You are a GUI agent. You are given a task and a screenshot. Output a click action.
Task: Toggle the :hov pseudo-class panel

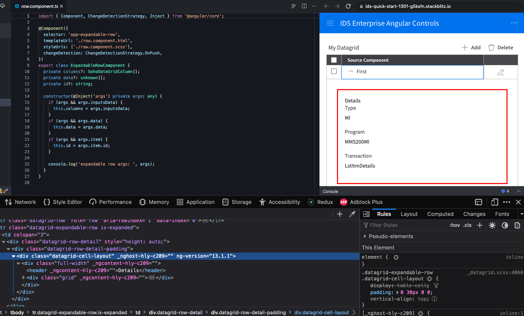click(x=455, y=225)
